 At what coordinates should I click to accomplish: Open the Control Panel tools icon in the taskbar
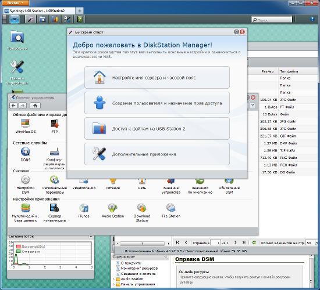pos(67,19)
